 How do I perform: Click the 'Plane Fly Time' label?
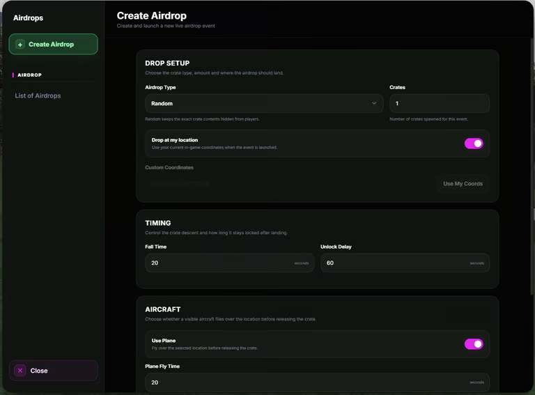point(162,366)
